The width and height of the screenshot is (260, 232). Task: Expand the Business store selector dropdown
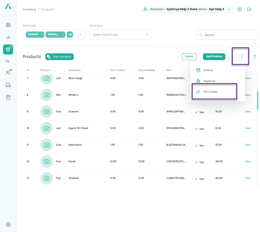pyautogui.click(x=229, y=9)
